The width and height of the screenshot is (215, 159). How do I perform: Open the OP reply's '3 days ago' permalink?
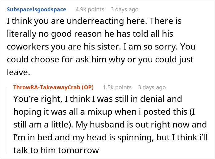tap(152, 87)
